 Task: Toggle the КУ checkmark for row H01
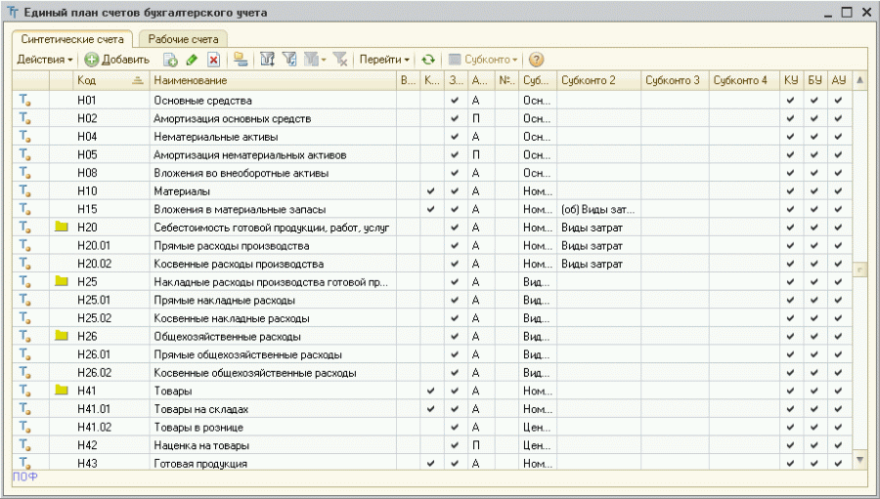791,100
